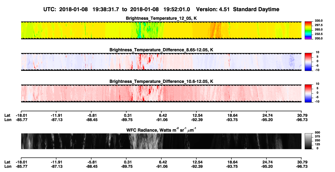This screenshot has width=335, height=172.
Task: Click longitude -87.13 on the upper axis
Action: point(56,120)
